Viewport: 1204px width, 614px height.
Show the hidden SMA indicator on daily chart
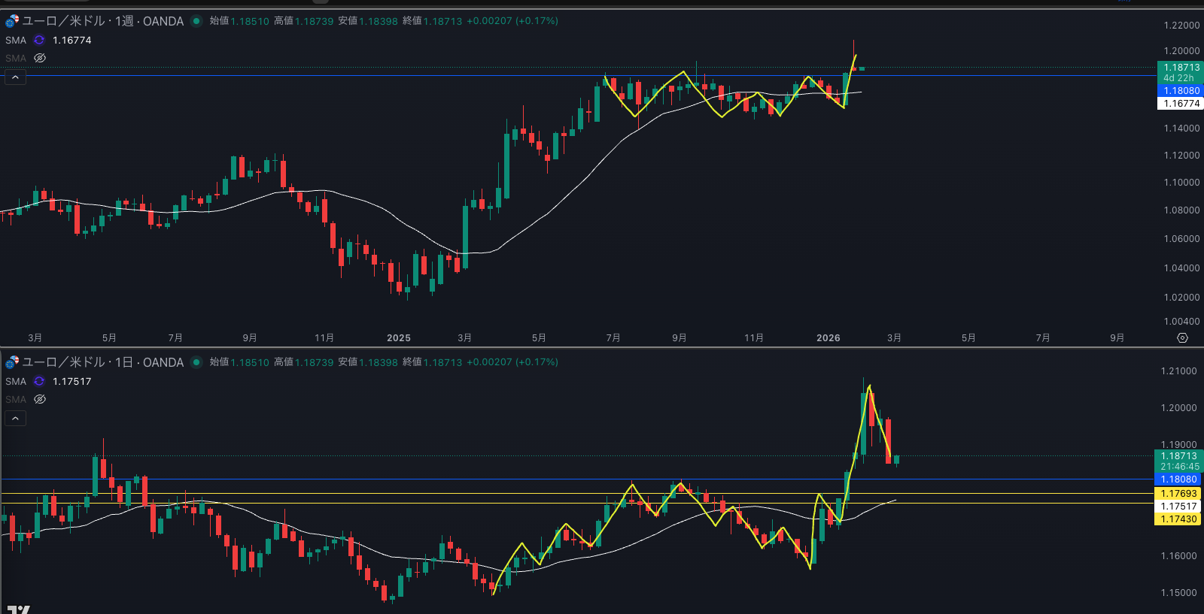coord(40,400)
